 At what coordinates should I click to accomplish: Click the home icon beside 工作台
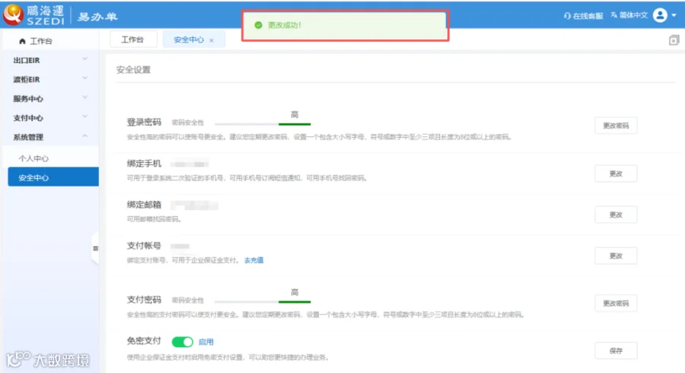[22, 41]
